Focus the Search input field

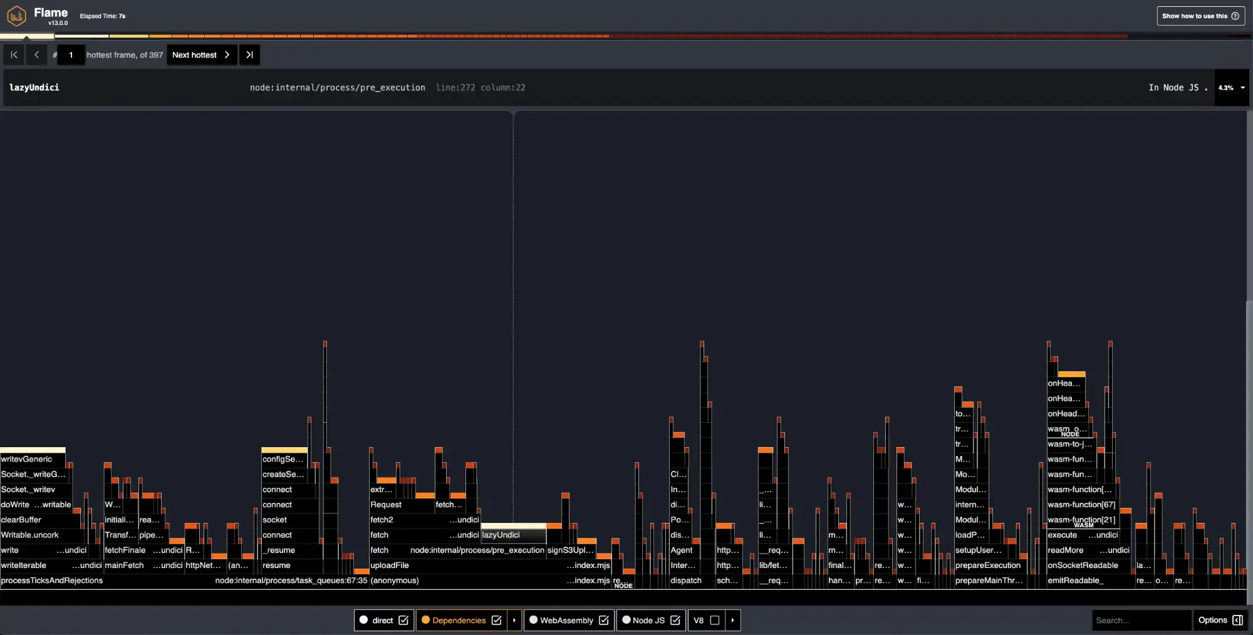tap(1140, 620)
